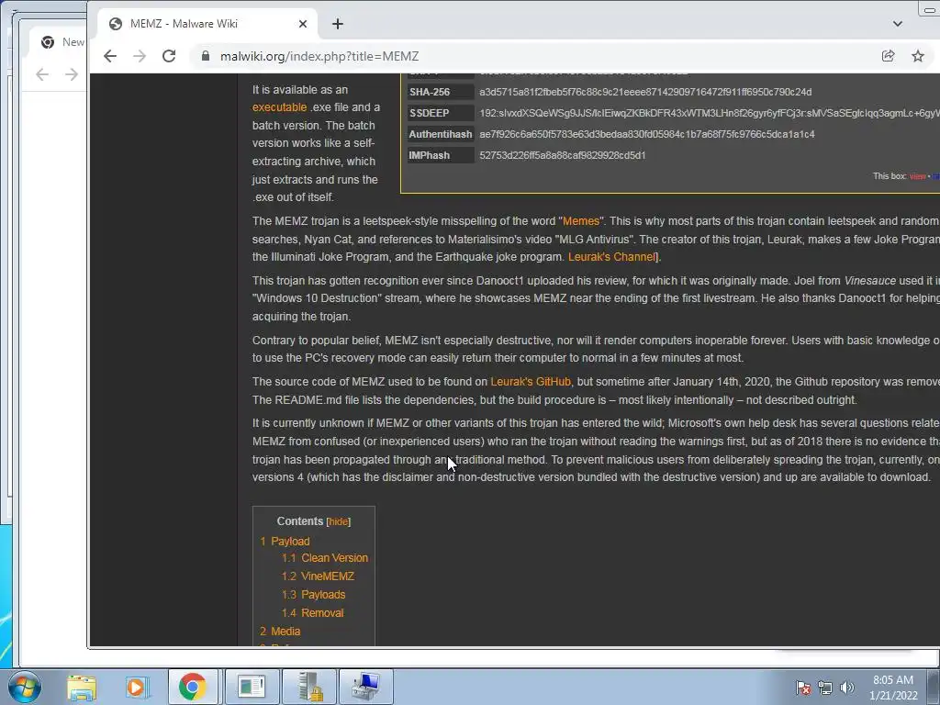Select the SHA-256 hash value

(645, 92)
